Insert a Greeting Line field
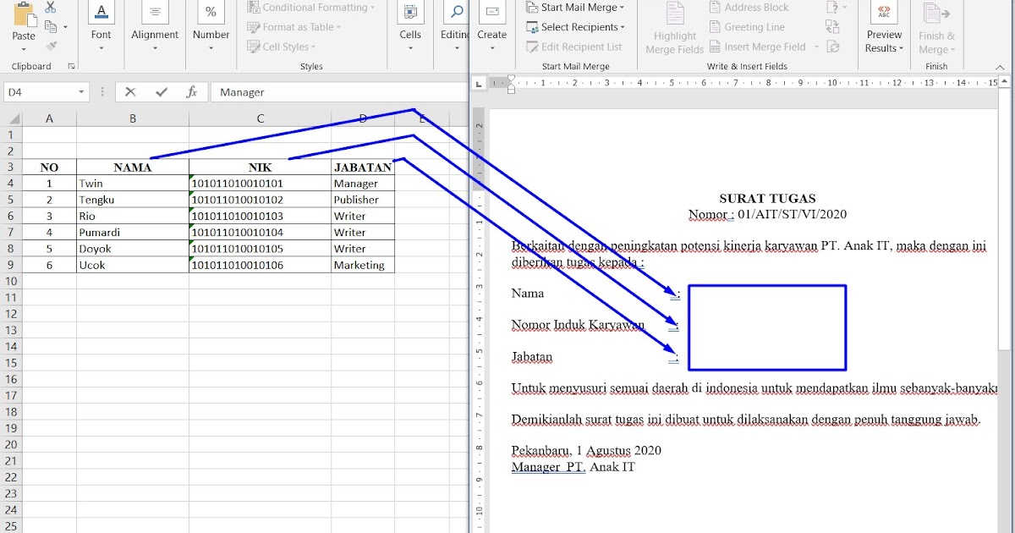 pyautogui.click(x=747, y=26)
